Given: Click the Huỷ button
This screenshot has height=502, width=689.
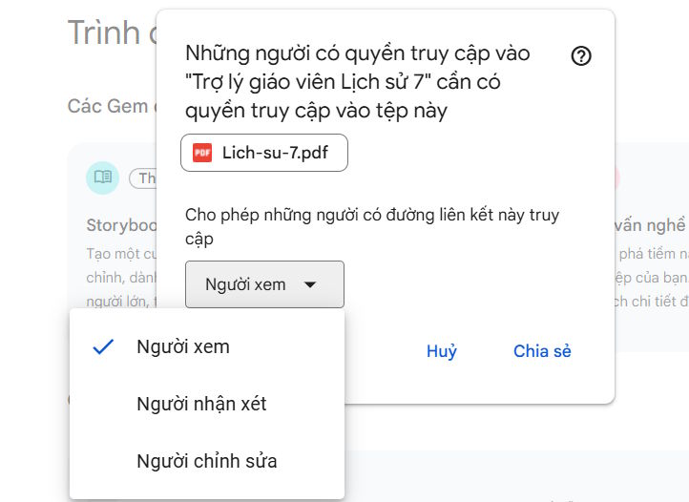Looking at the screenshot, I should click(442, 351).
